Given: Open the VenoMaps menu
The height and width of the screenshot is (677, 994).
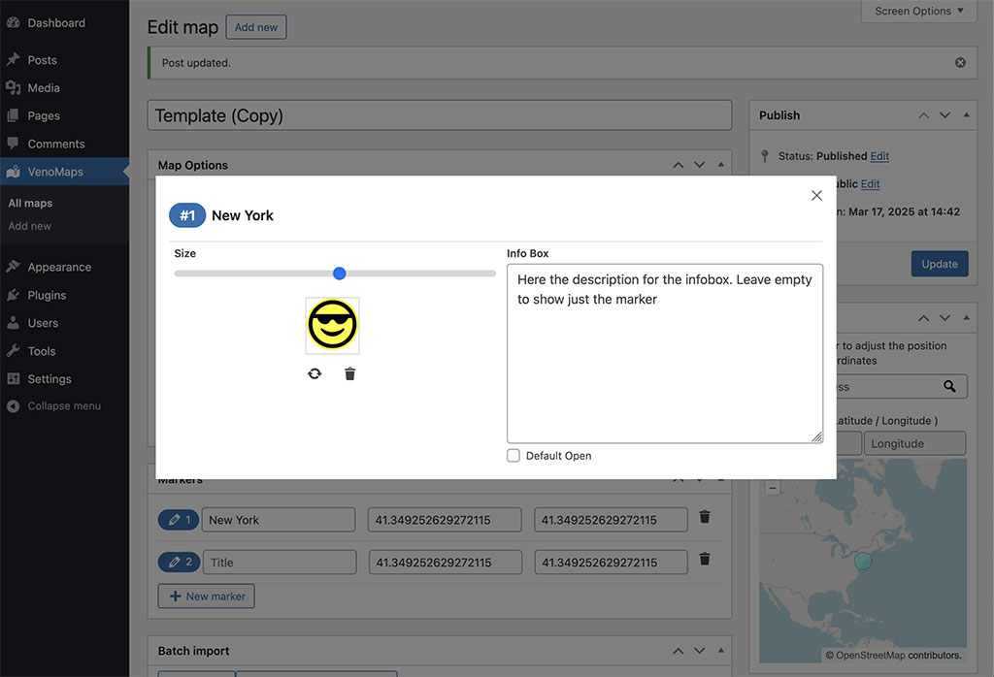Looking at the screenshot, I should pyautogui.click(x=64, y=172).
